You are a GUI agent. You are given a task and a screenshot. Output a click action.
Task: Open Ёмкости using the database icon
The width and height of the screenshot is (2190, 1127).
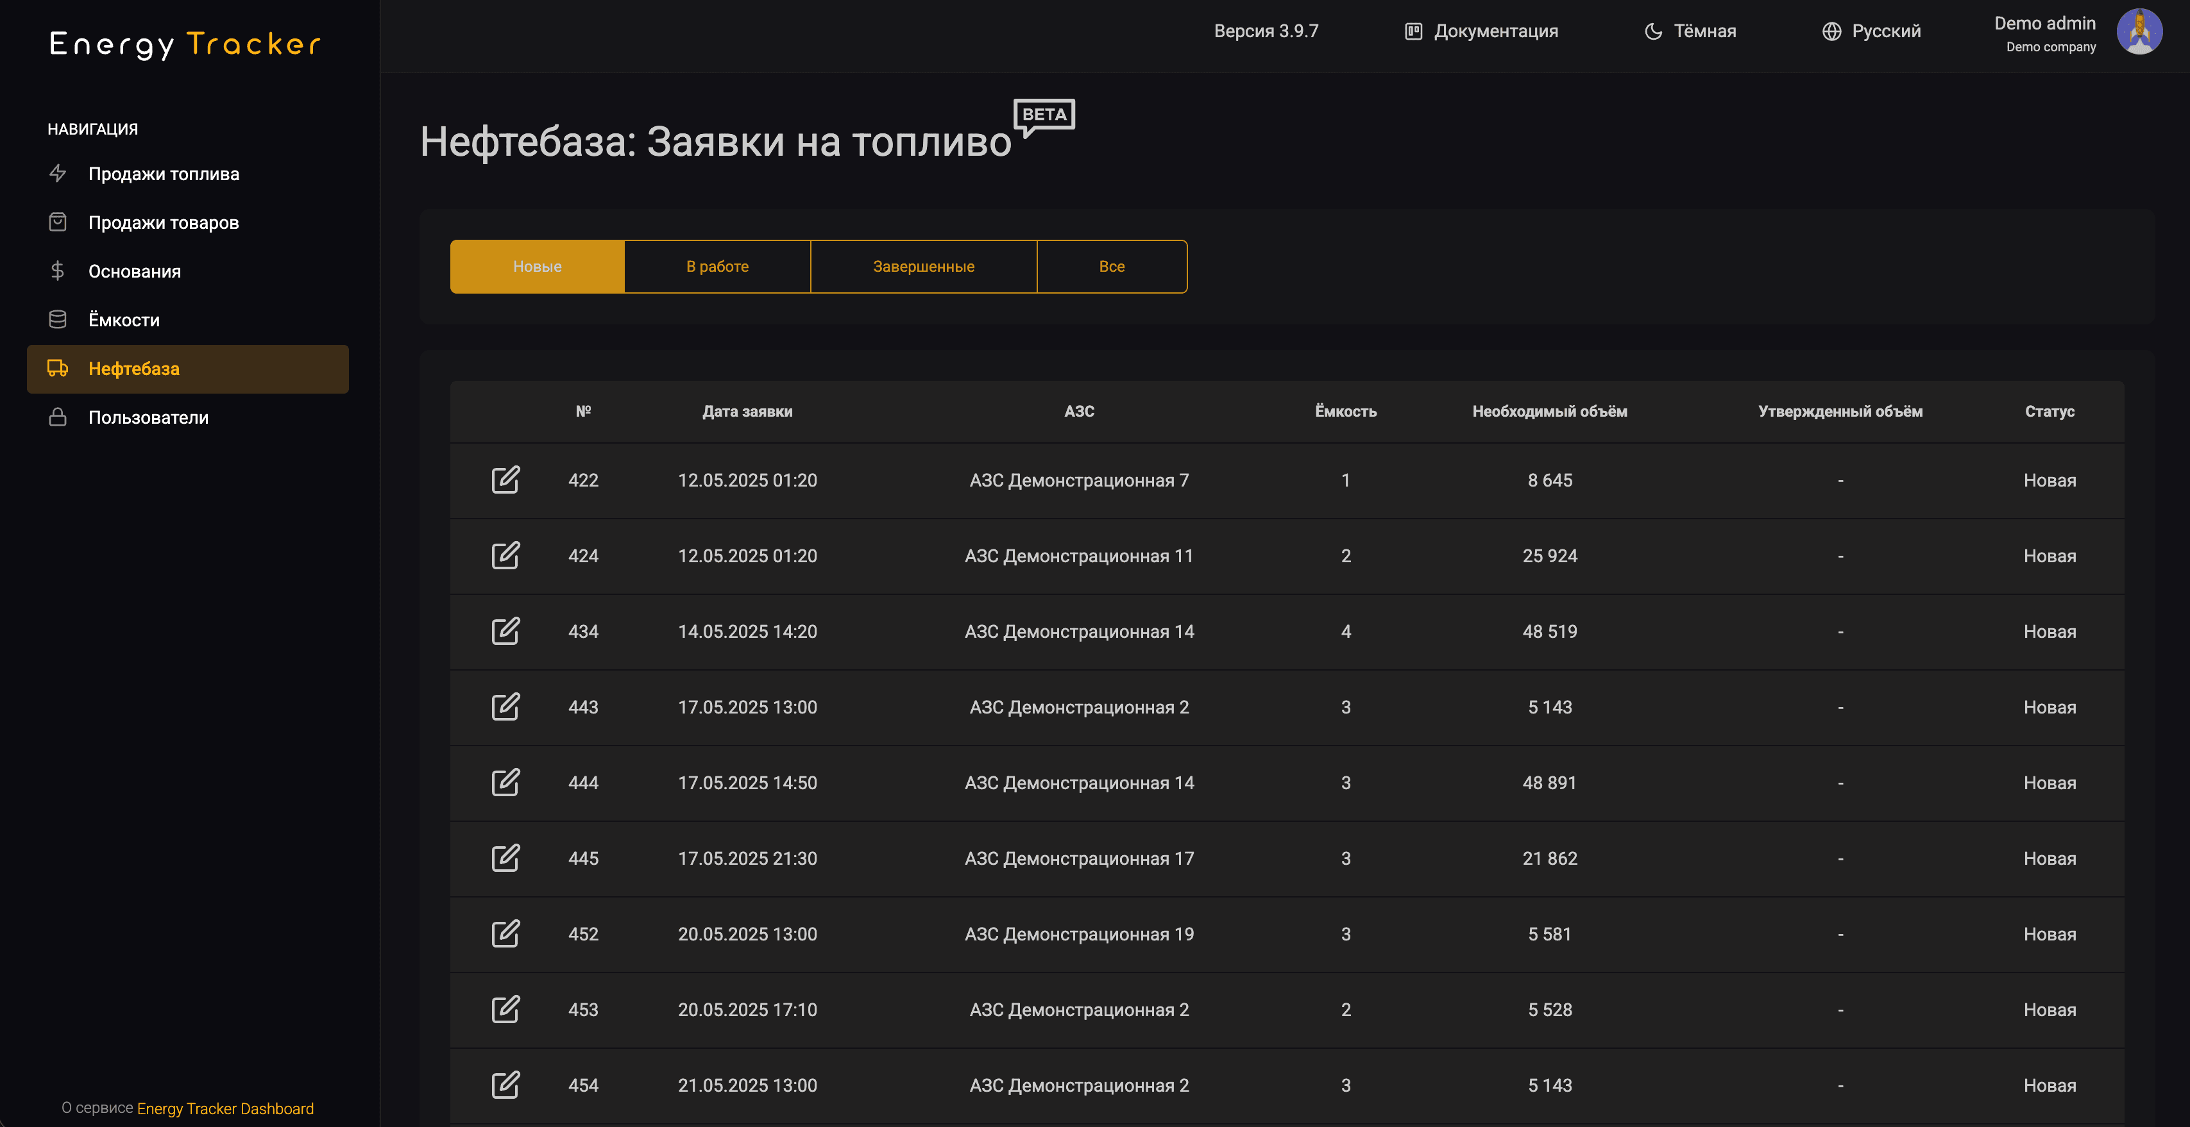tap(57, 319)
